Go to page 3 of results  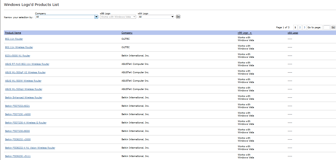point(304,27)
